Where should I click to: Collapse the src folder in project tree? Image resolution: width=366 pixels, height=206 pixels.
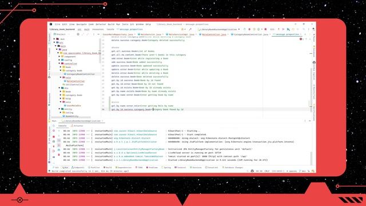point(54,43)
